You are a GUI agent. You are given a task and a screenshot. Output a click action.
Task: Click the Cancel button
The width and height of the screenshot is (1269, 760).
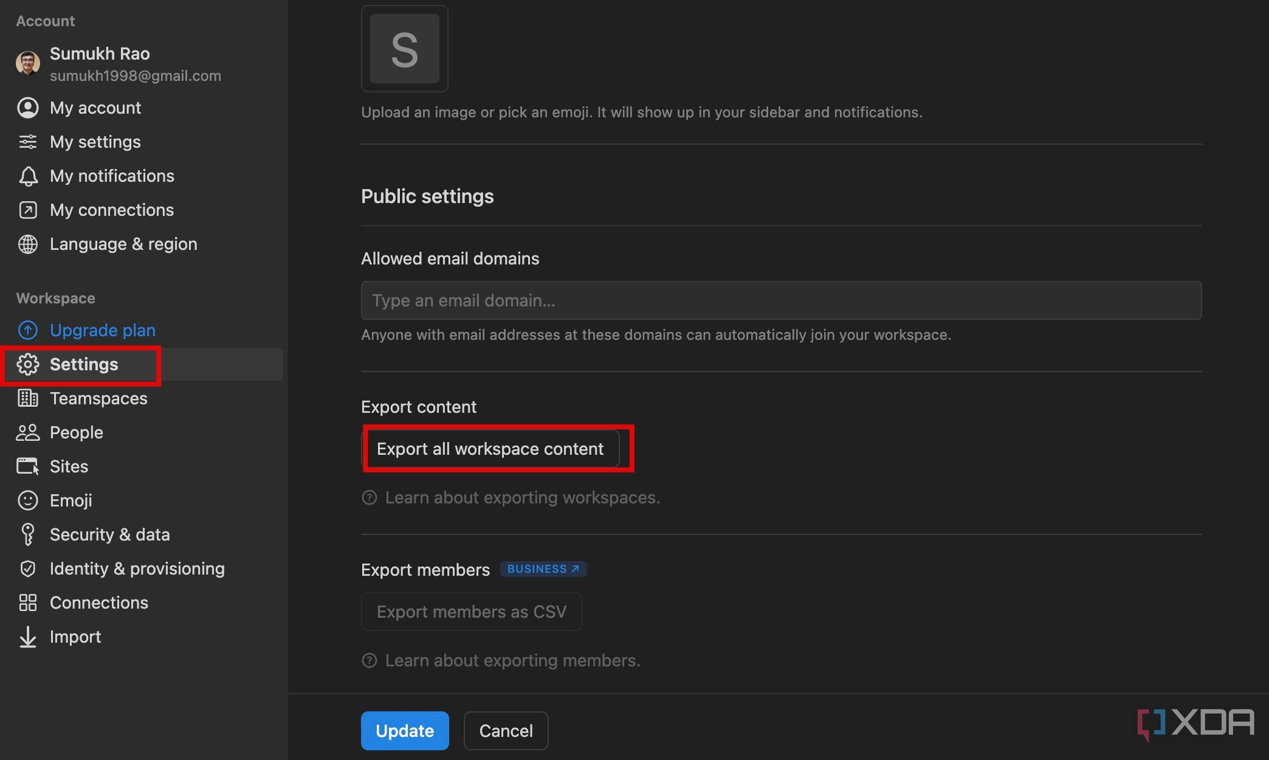click(x=506, y=730)
